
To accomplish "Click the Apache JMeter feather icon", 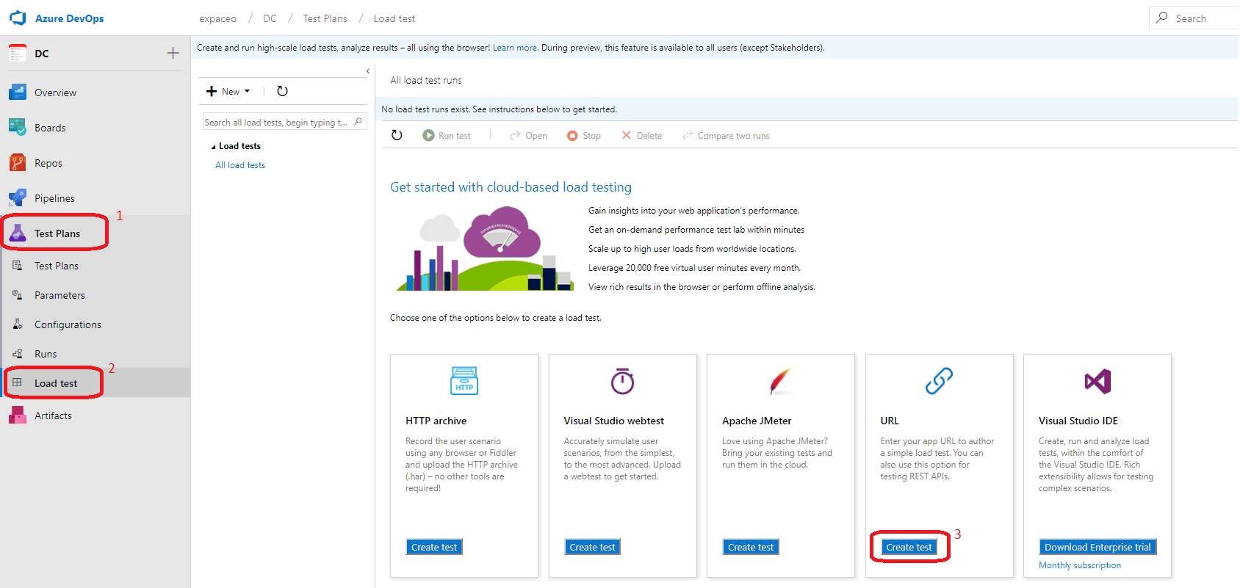I will (x=780, y=381).
